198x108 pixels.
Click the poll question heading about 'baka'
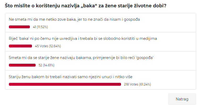(x=86, y=6)
